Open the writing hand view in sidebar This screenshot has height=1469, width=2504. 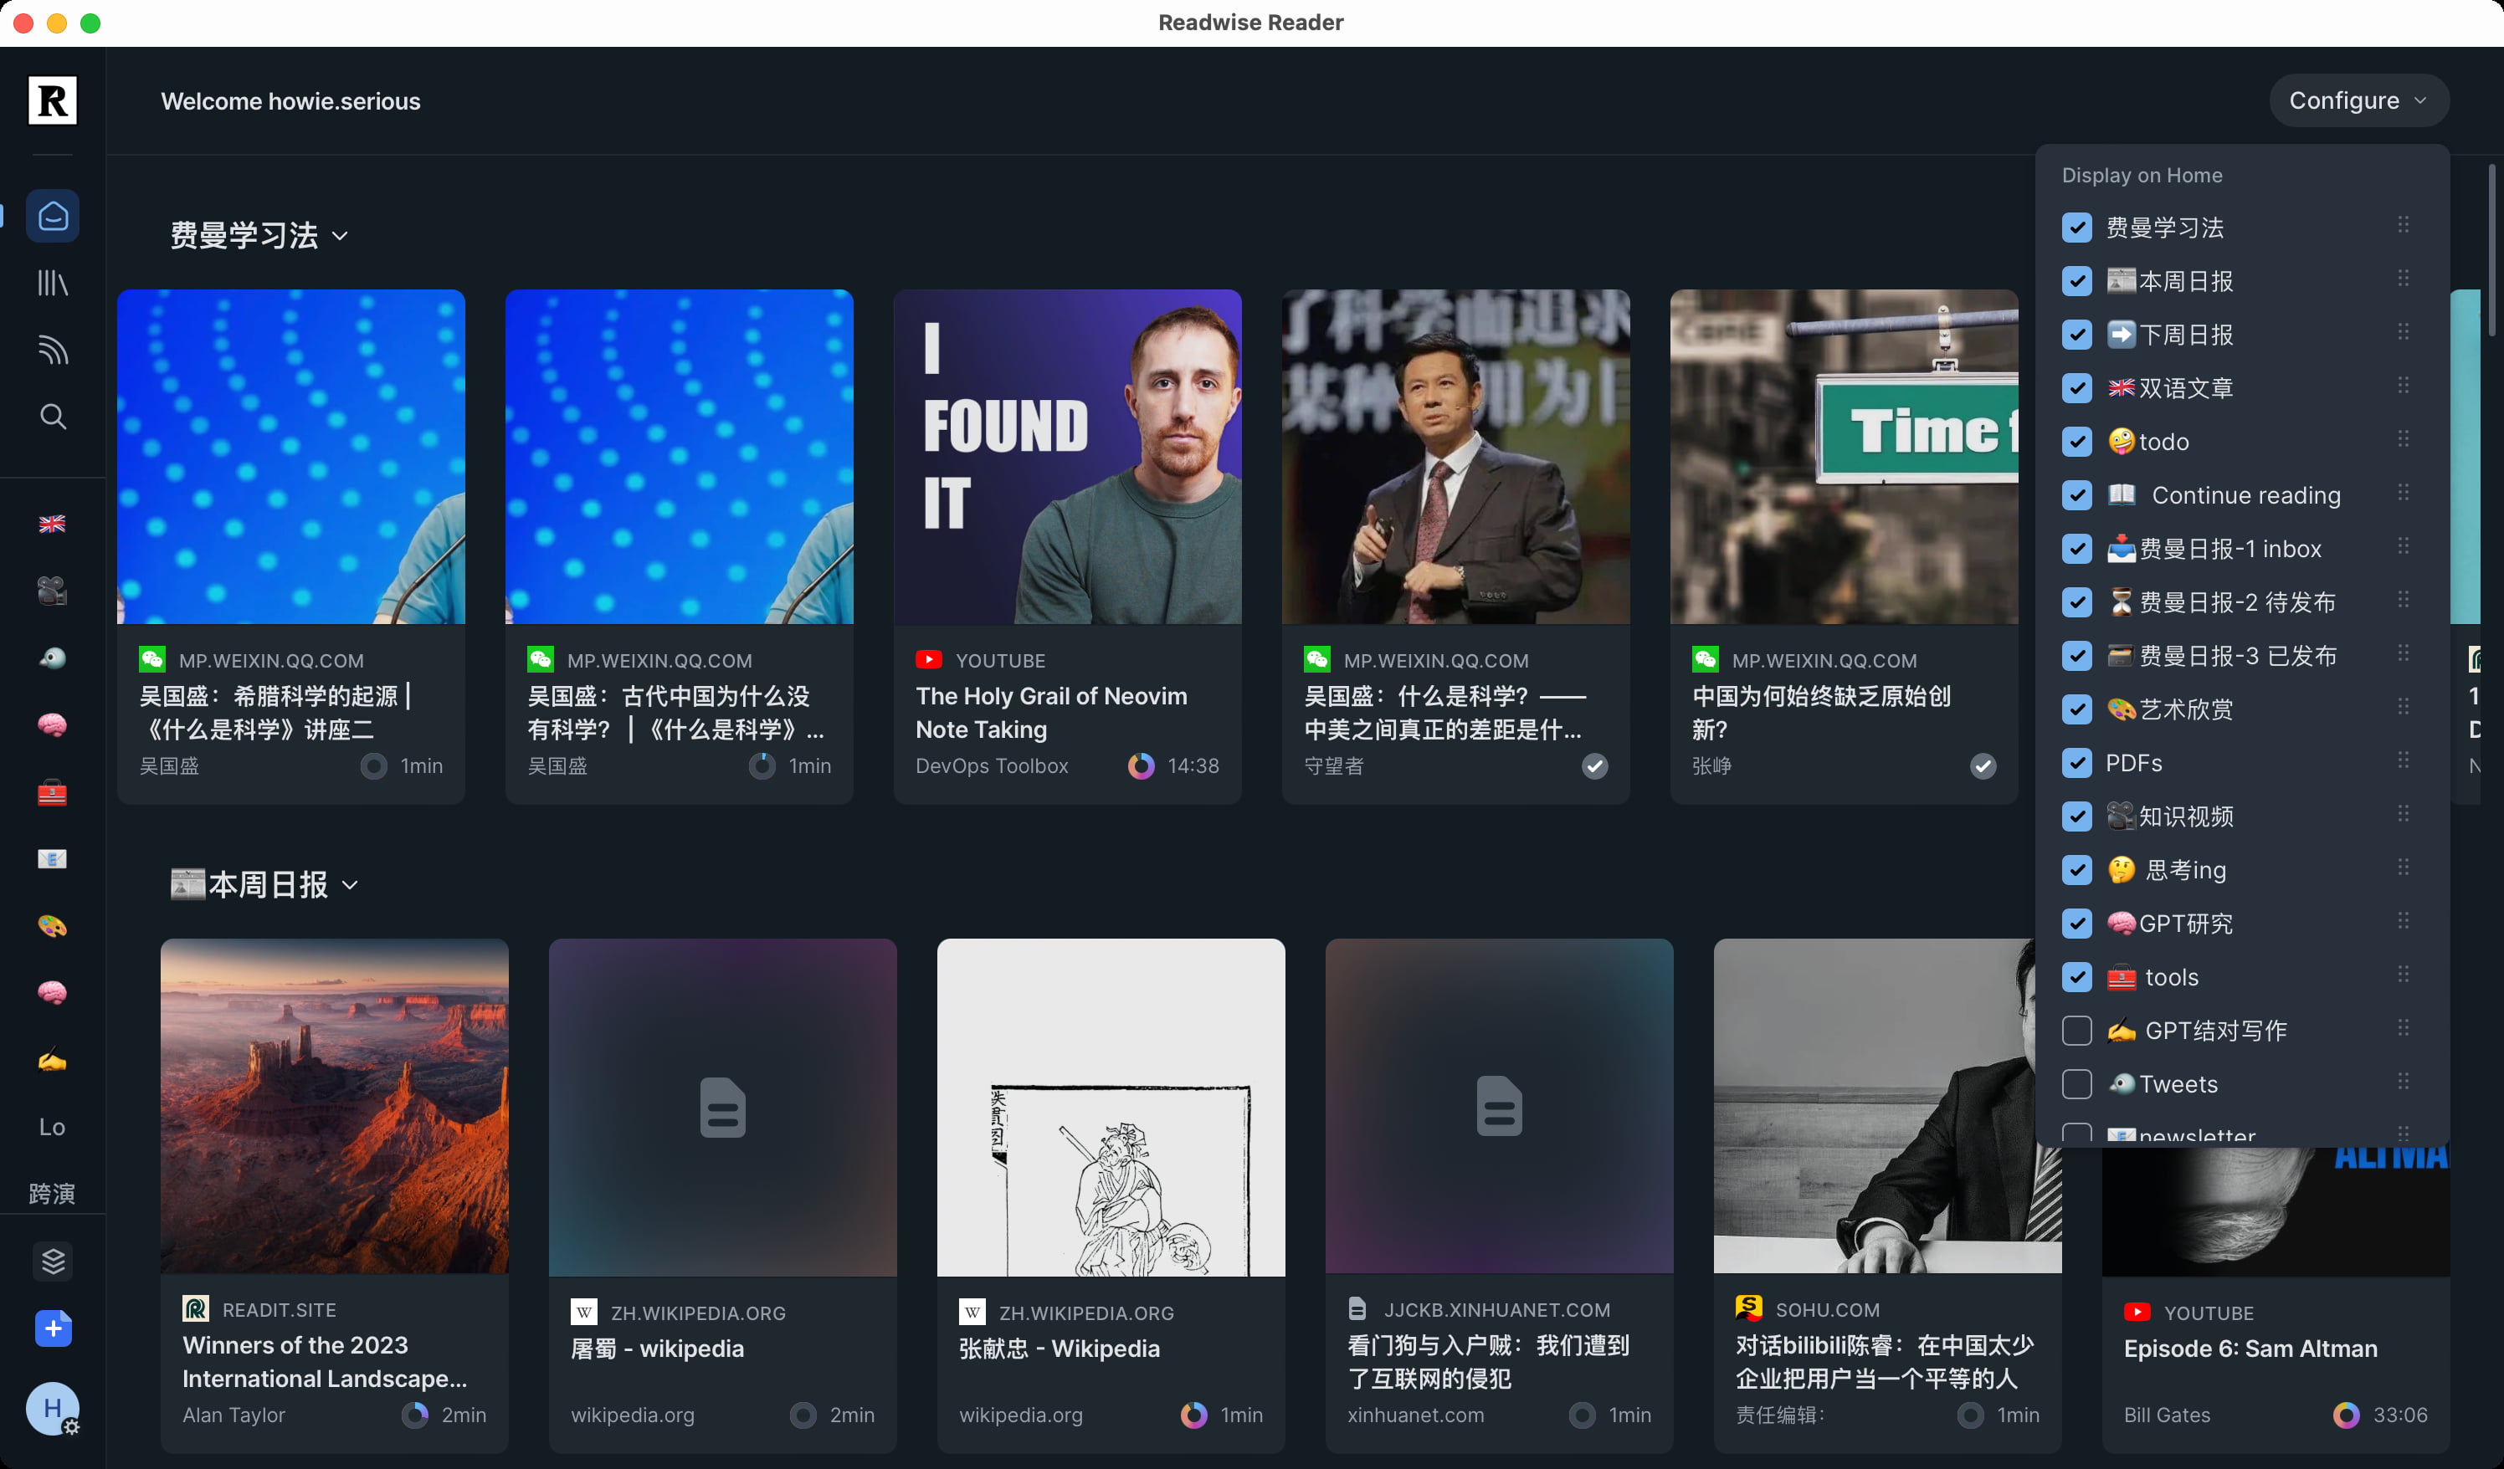point(53,1060)
